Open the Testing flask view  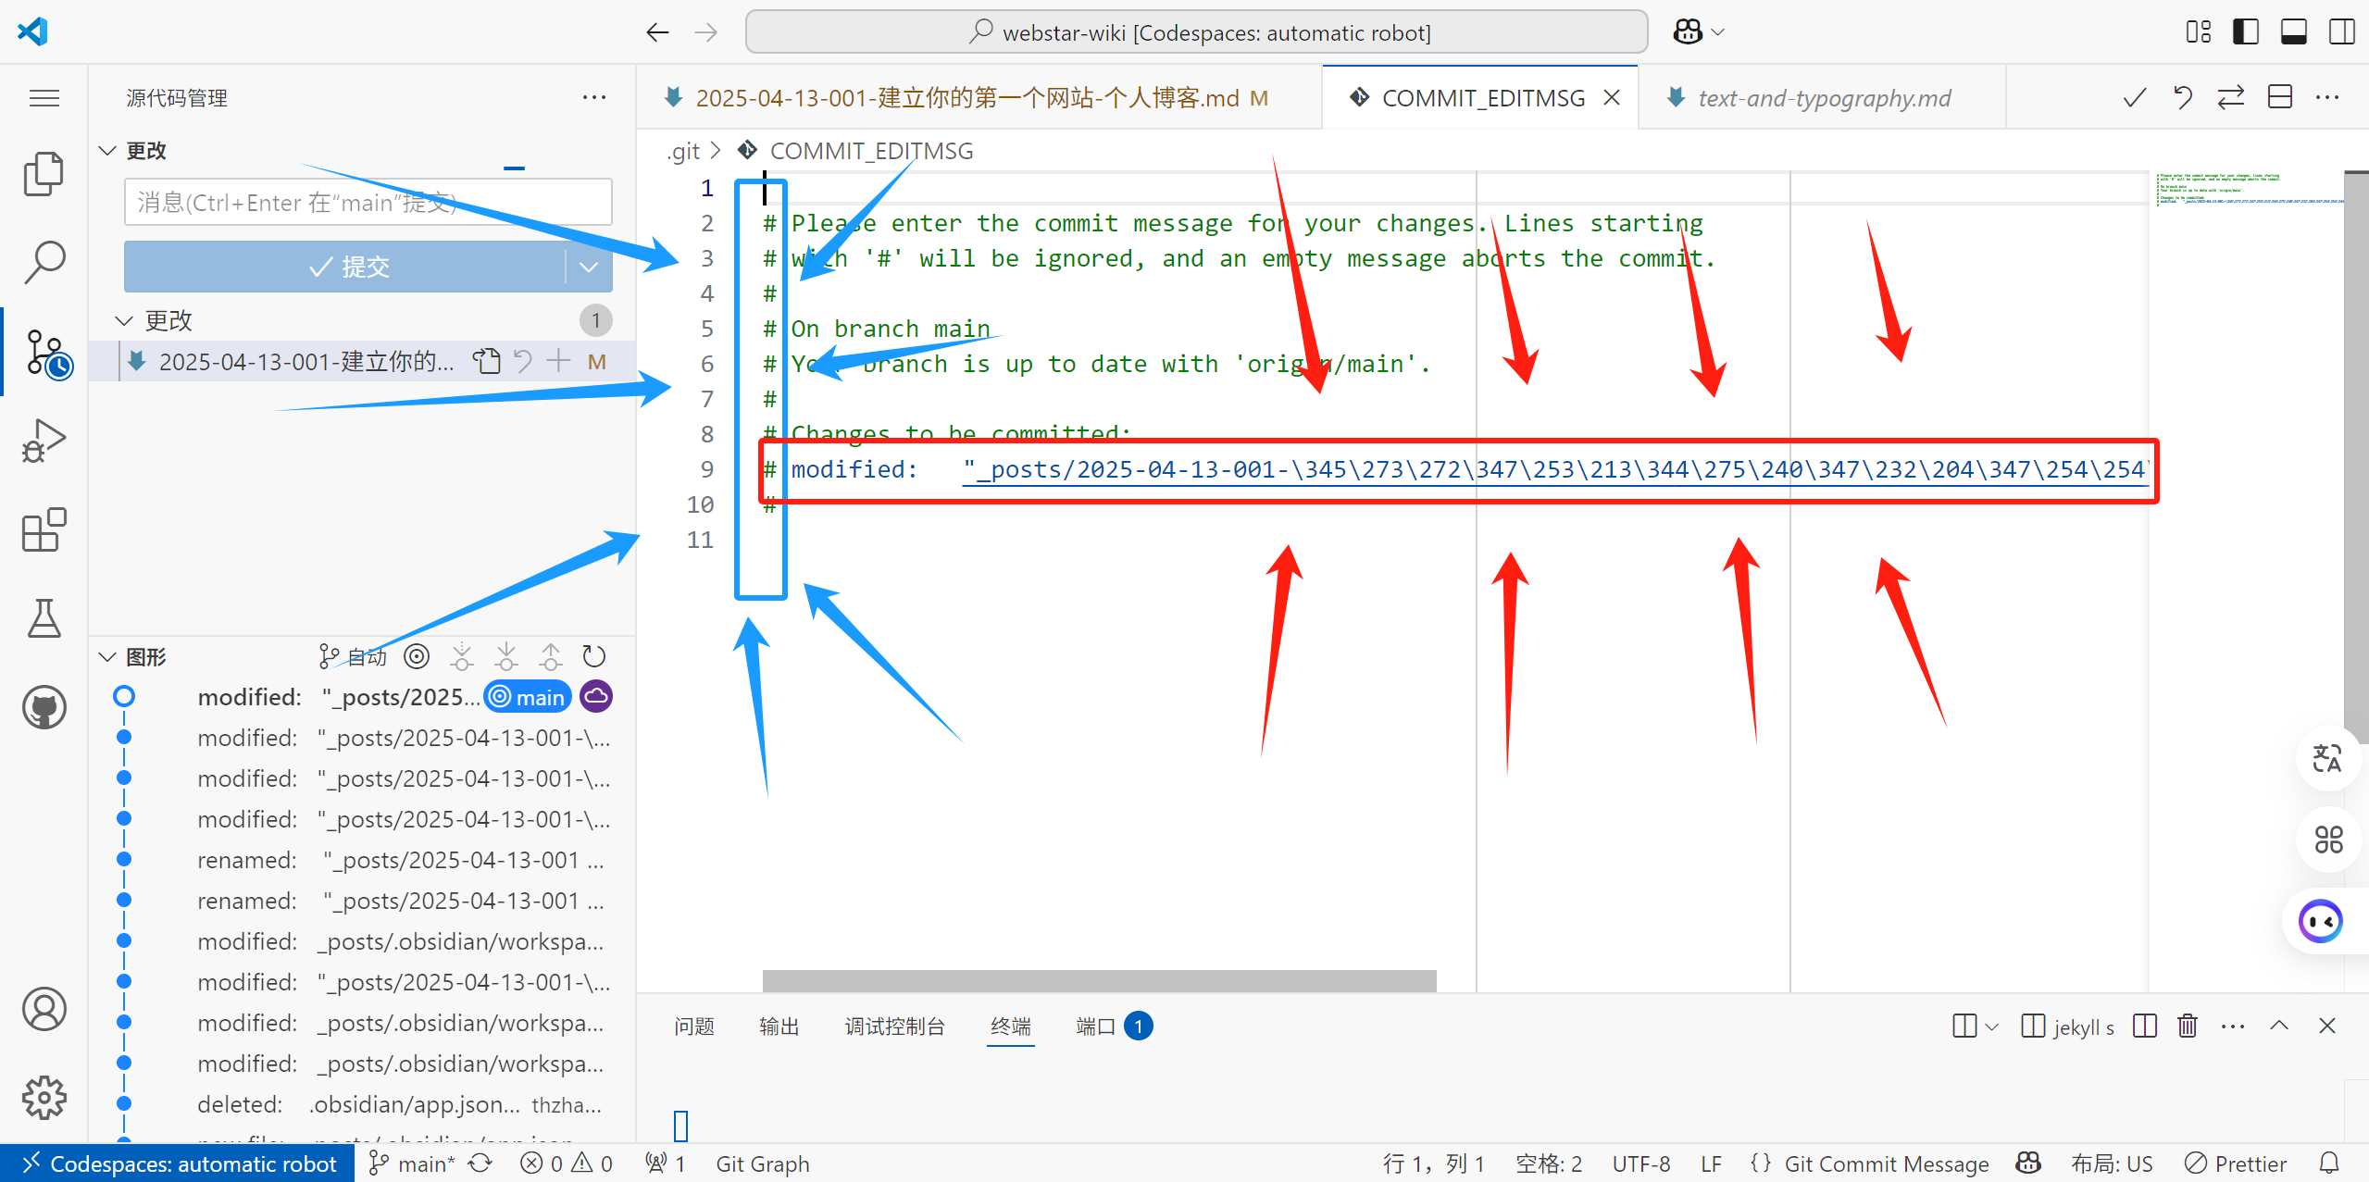tap(44, 618)
